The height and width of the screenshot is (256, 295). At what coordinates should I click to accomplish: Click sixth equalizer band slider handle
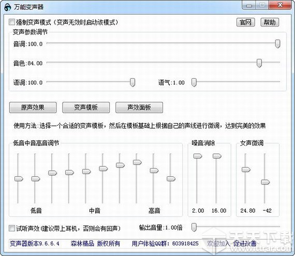click(104, 169)
